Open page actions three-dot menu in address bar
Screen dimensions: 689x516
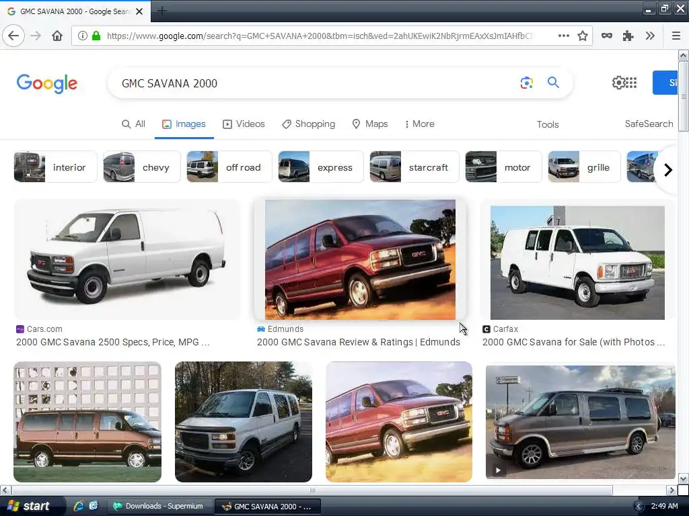click(564, 36)
